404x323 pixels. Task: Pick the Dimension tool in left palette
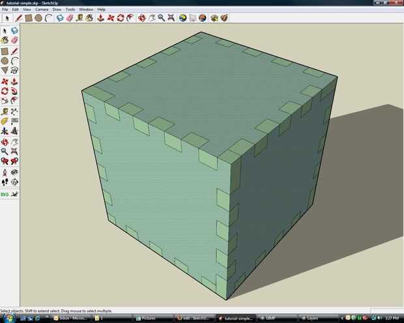click(14, 111)
